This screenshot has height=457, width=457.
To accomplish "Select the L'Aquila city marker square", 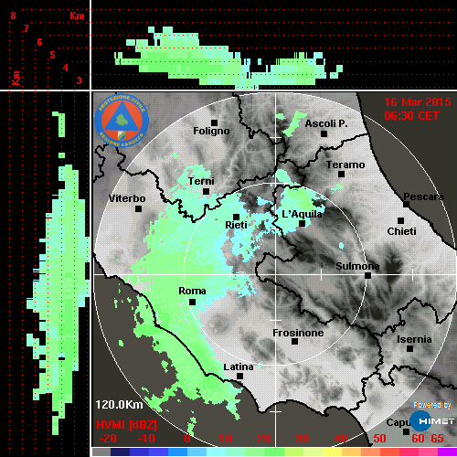I will pos(302,224).
